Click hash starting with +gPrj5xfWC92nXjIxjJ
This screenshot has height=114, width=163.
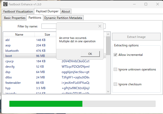click(x=75, y=88)
